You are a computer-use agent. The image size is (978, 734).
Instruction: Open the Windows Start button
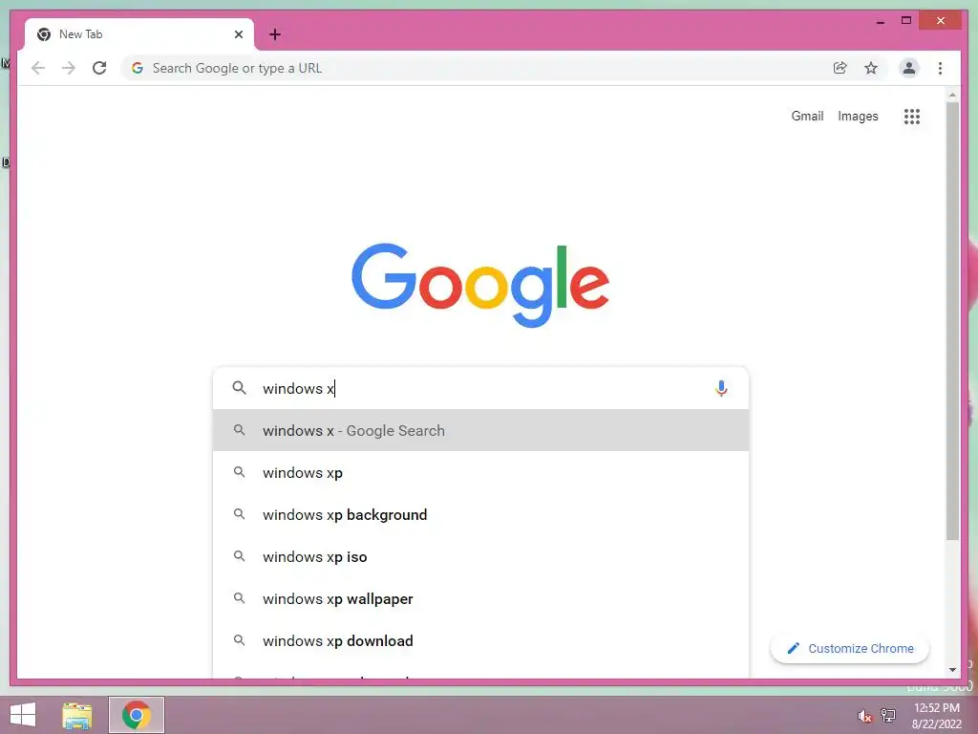click(x=23, y=715)
